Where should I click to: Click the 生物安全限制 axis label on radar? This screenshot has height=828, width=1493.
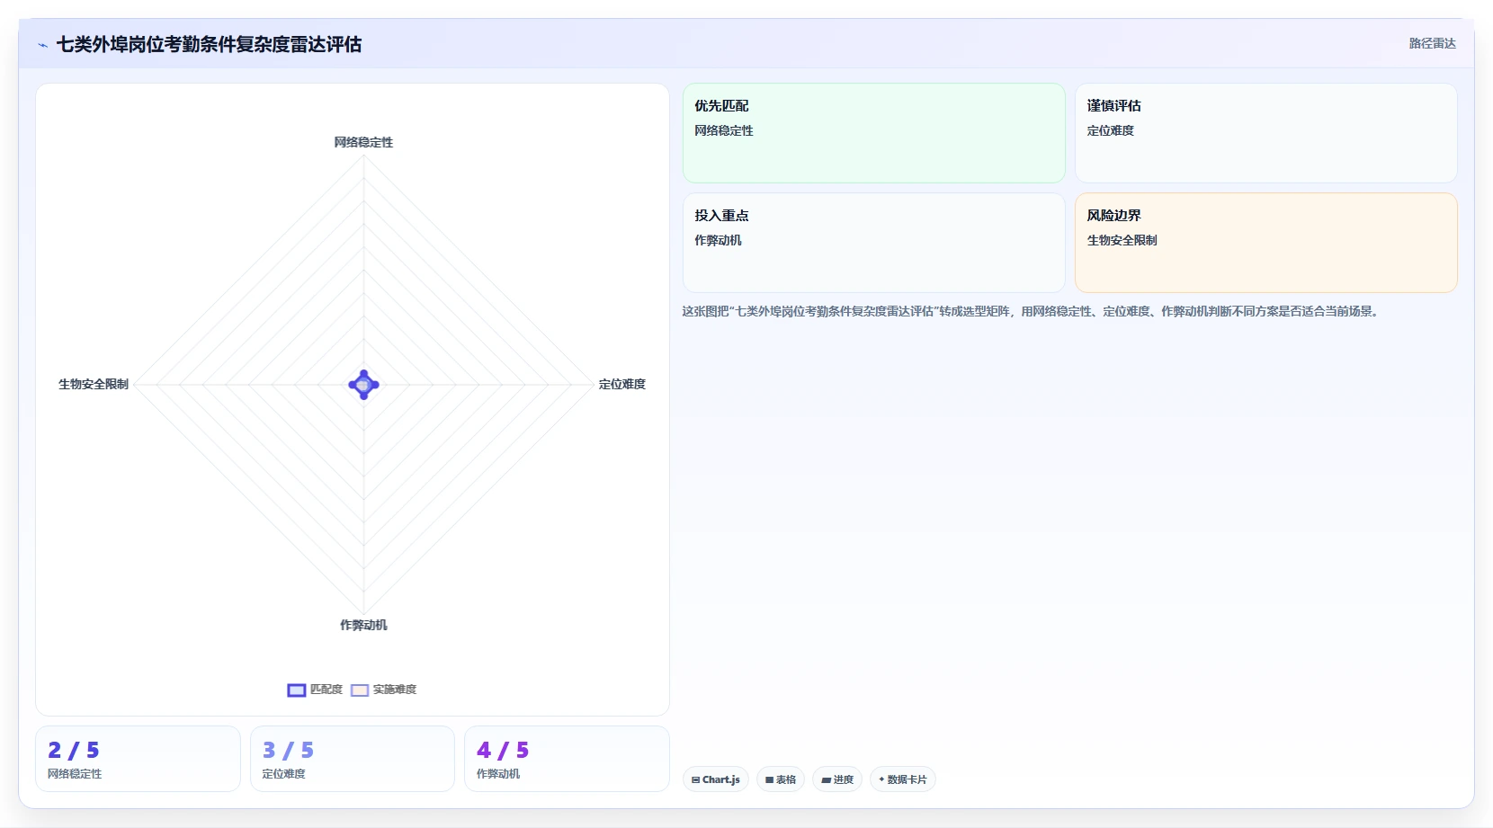click(94, 384)
